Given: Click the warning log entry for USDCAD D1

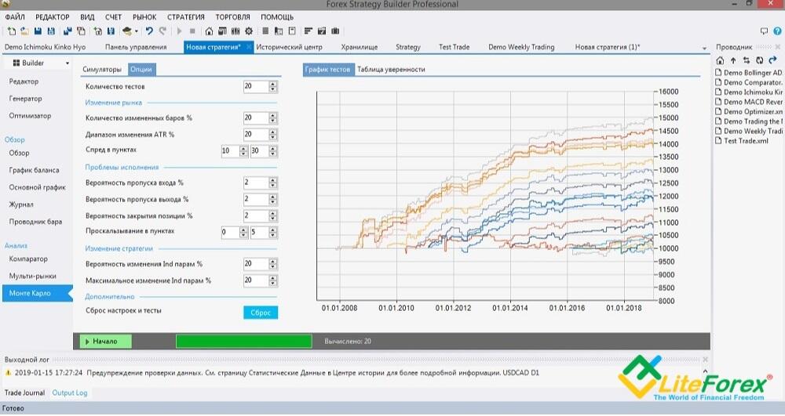Looking at the screenshot, I should tap(272, 373).
